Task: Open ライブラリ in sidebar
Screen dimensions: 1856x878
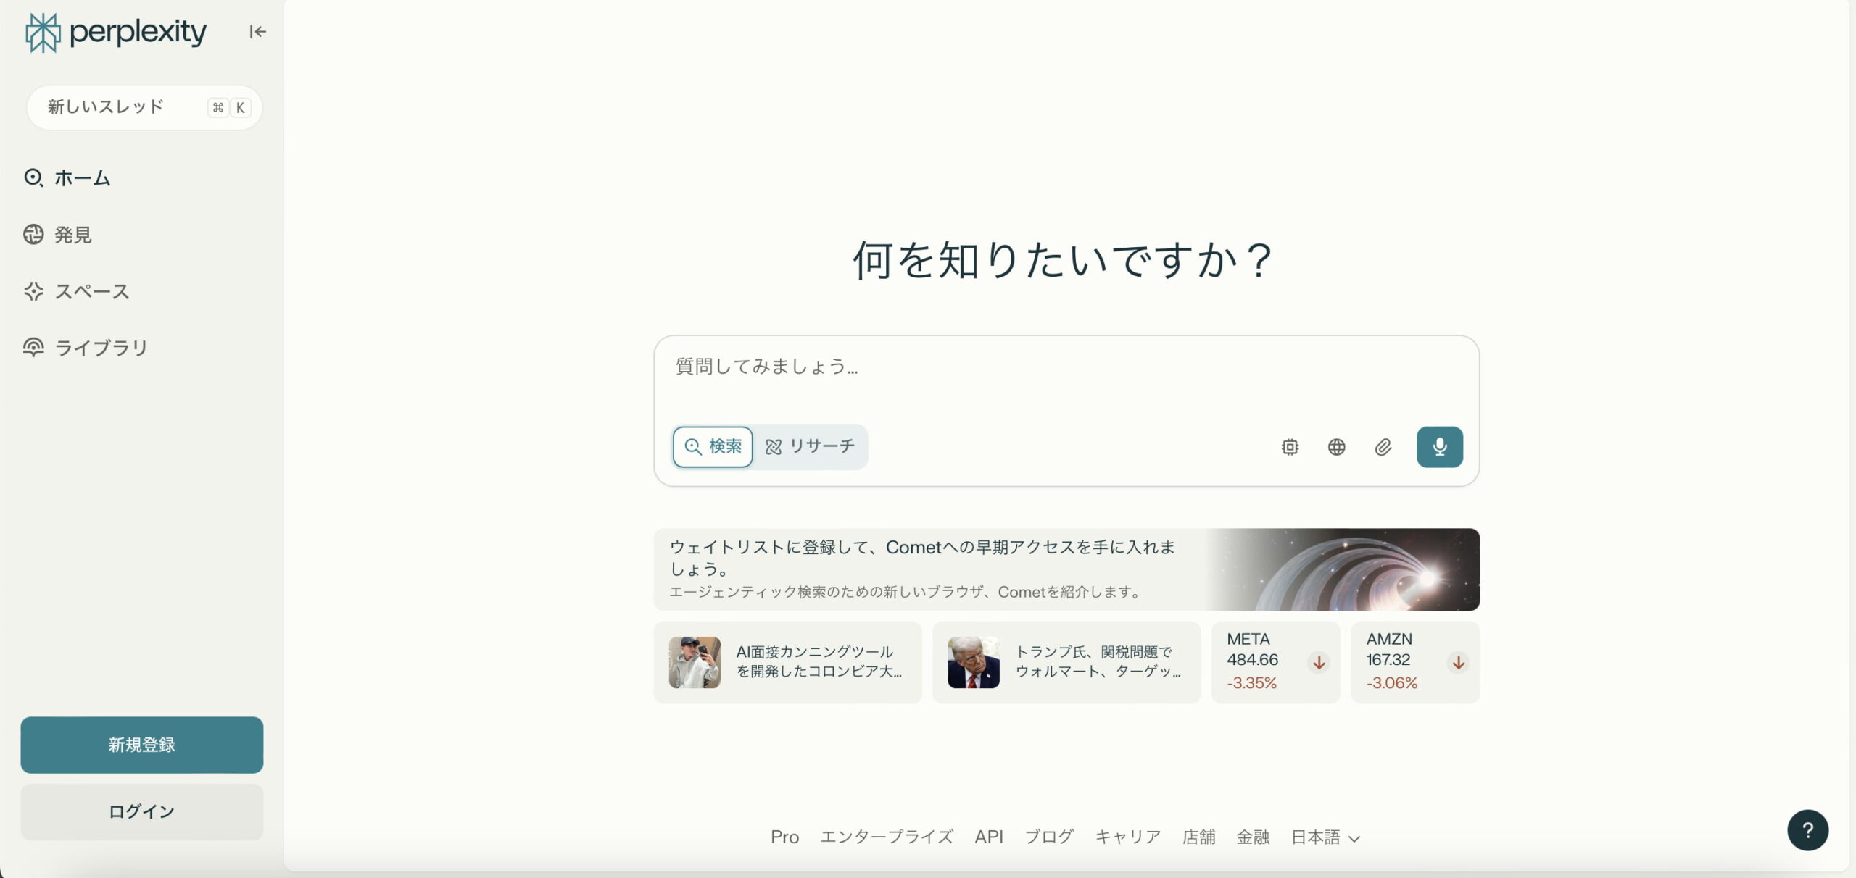Action: click(x=86, y=348)
